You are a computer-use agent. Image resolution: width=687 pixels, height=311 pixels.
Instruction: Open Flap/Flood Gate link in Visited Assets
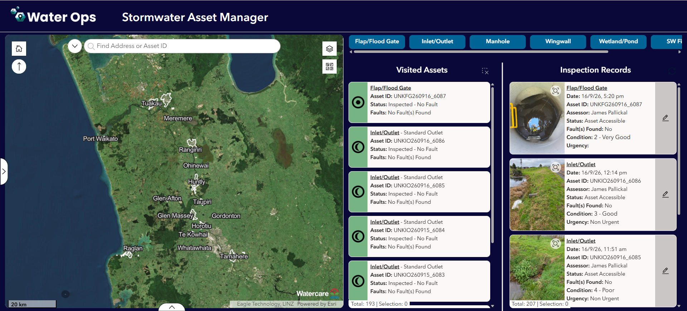pyautogui.click(x=390, y=88)
